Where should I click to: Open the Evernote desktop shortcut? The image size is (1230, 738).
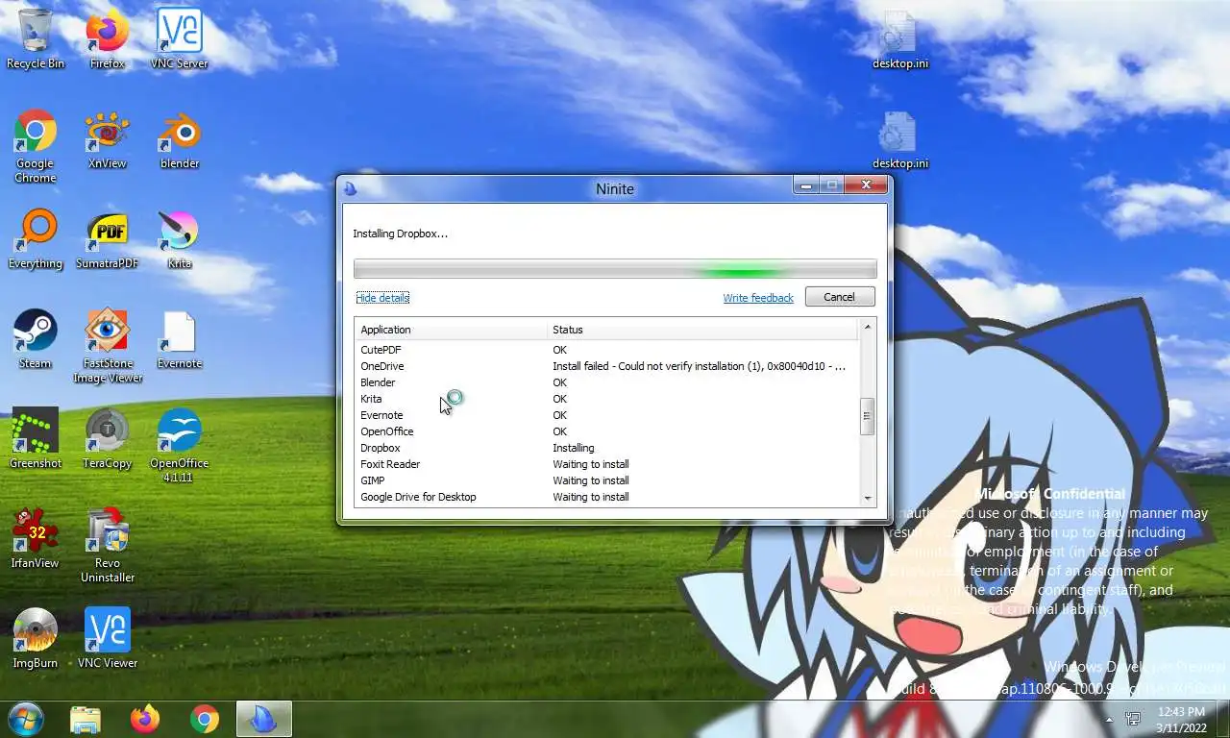click(x=180, y=339)
